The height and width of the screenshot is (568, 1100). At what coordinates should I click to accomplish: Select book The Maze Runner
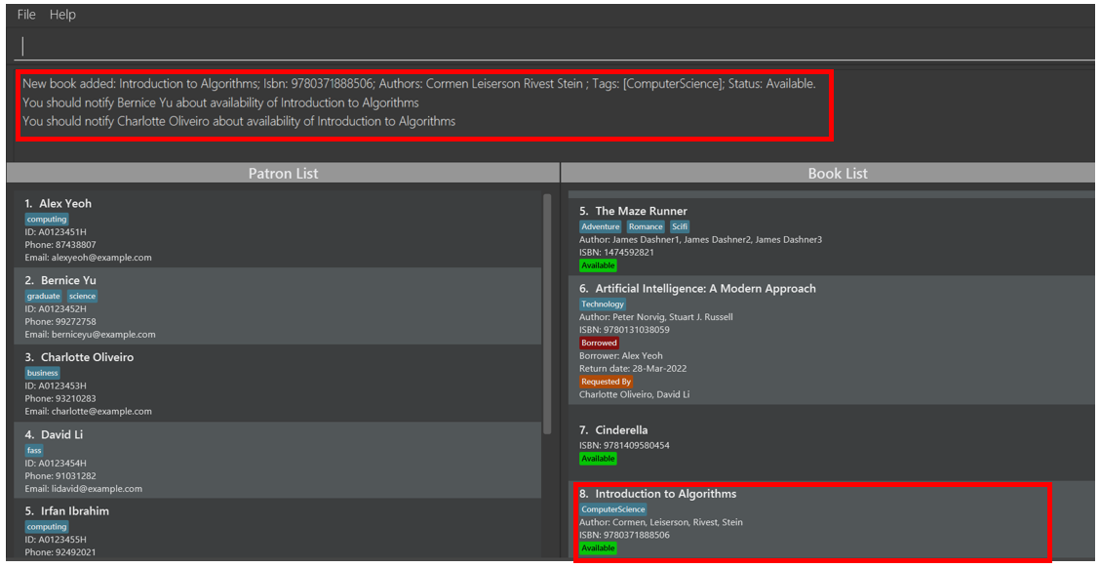(831, 237)
